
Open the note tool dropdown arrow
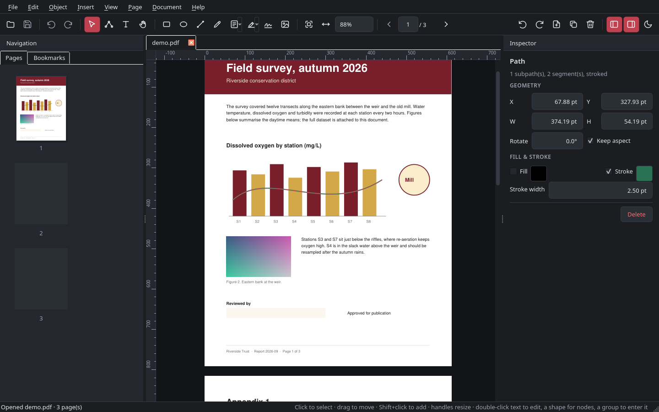click(240, 24)
